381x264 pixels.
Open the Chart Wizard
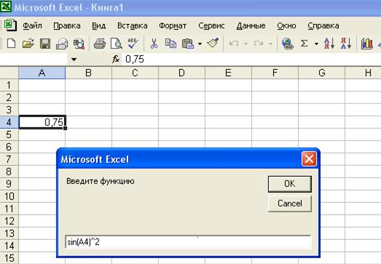366,44
